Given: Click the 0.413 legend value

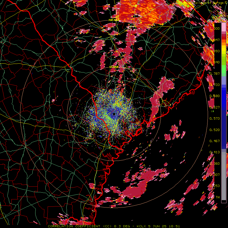Looking at the screenshot, I should pos(215,152).
